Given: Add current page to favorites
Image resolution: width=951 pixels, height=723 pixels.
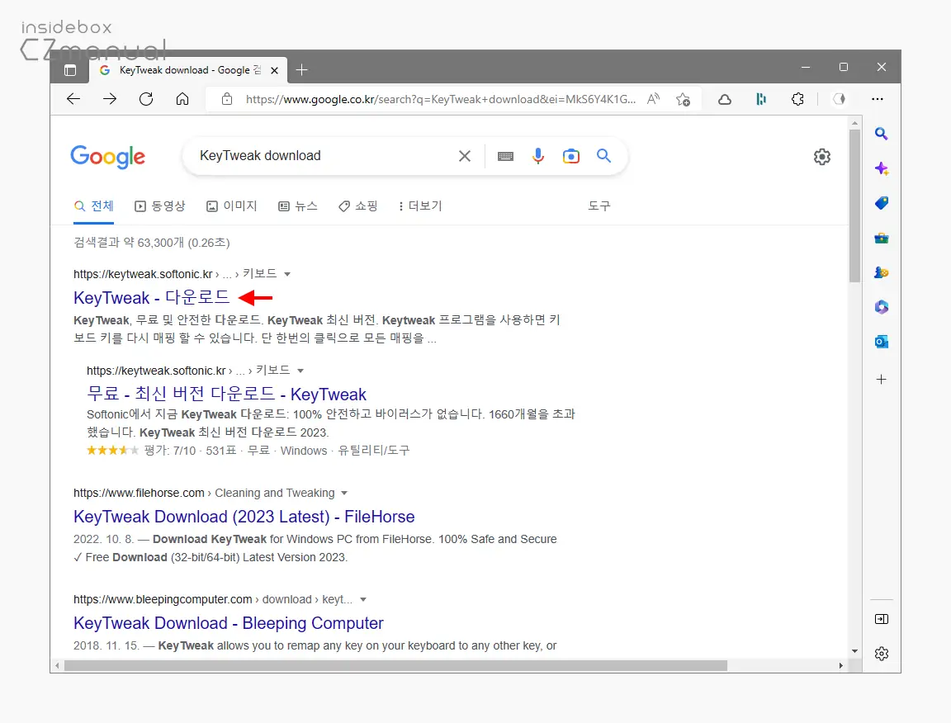Looking at the screenshot, I should (684, 98).
